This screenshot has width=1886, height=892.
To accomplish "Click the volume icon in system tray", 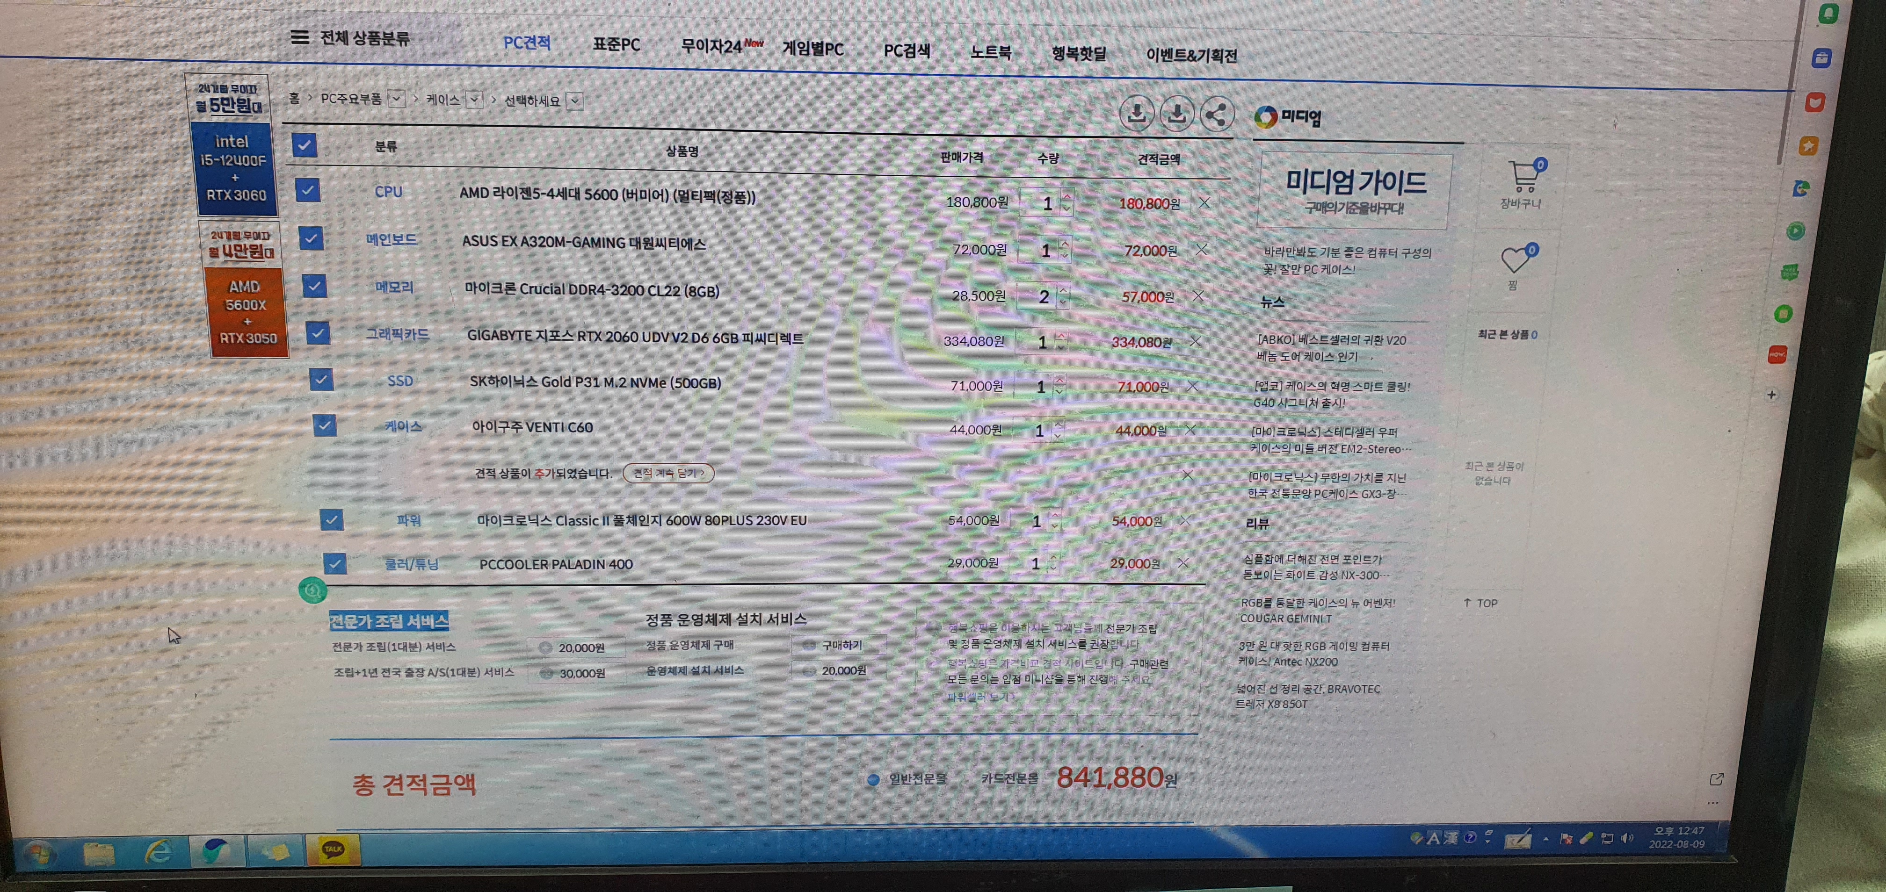I will tap(1627, 838).
